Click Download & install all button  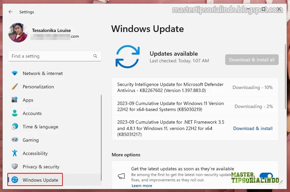252,60
